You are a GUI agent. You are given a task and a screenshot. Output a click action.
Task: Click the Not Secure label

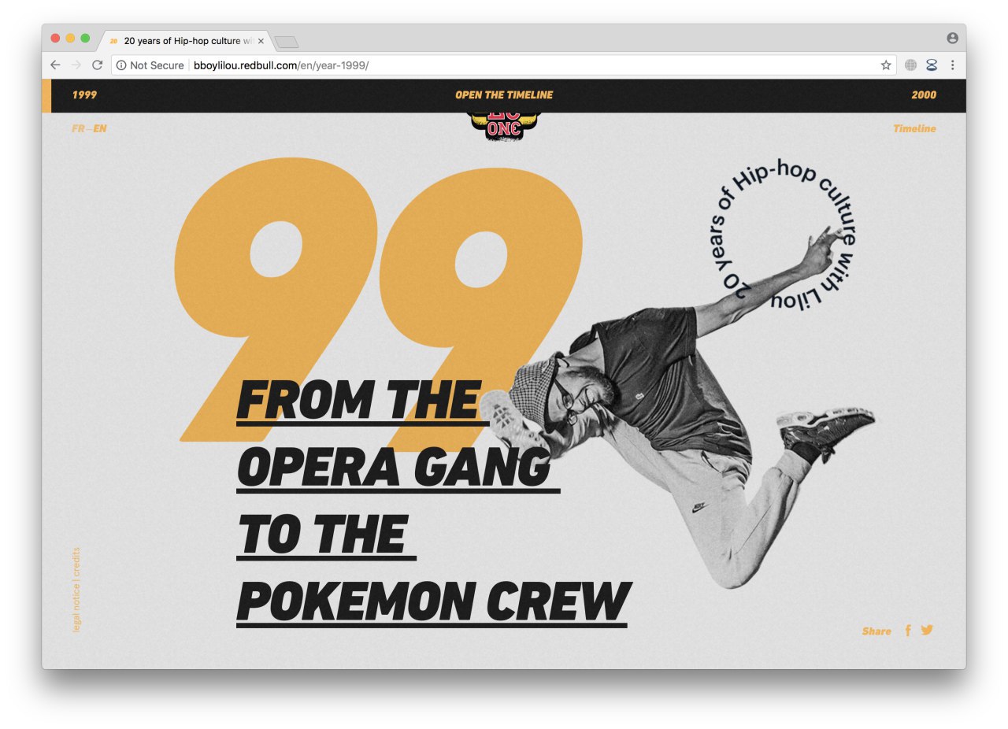pyautogui.click(x=157, y=65)
